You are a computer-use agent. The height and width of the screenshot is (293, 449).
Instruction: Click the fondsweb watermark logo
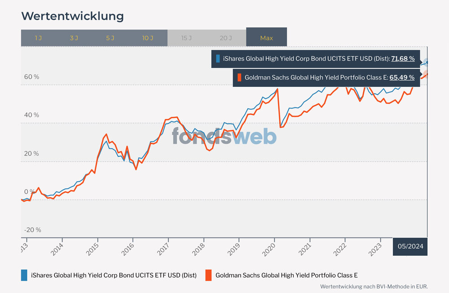(224, 135)
